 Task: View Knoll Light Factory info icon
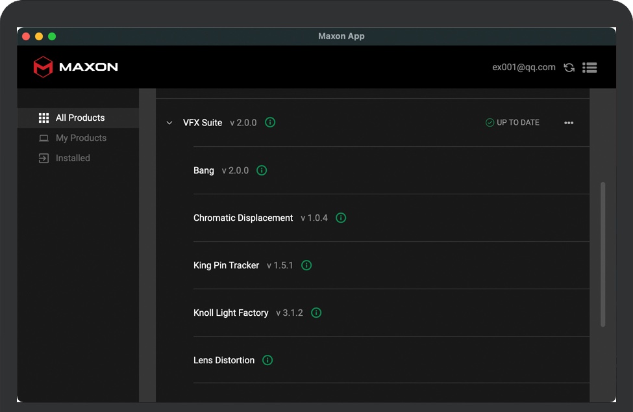(316, 313)
